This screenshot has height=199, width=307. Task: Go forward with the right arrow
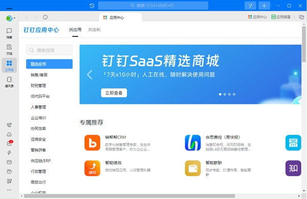(x=36, y=17)
